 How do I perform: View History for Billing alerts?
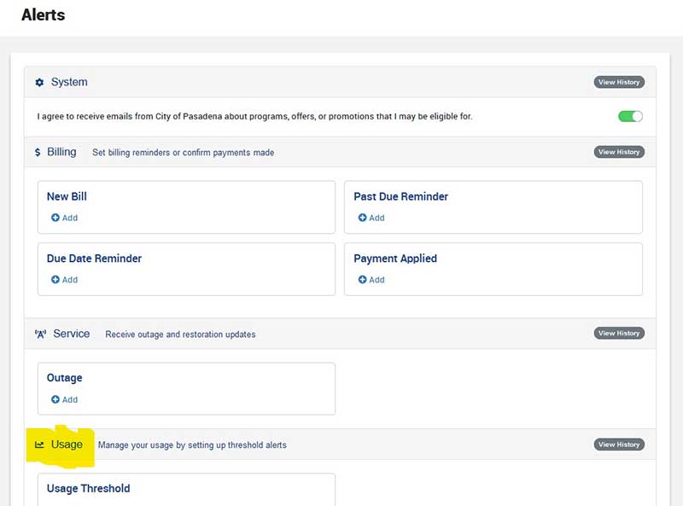pyautogui.click(x=619, y=152)
